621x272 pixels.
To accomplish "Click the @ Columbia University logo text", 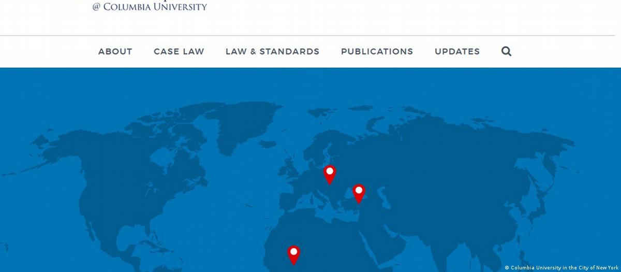I will pyautogui.click(x=150, y=7).
